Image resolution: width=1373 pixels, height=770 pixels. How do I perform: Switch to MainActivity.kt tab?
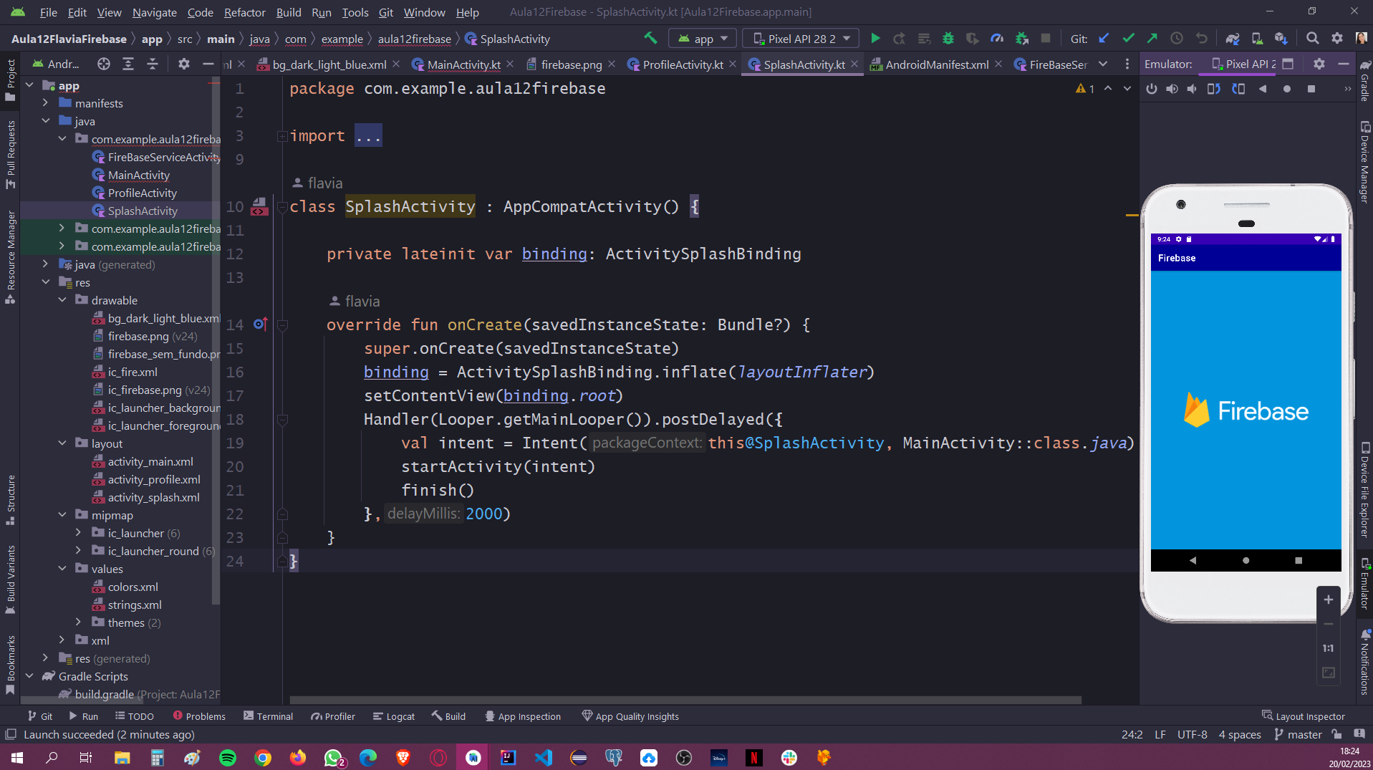coord(463,64)
